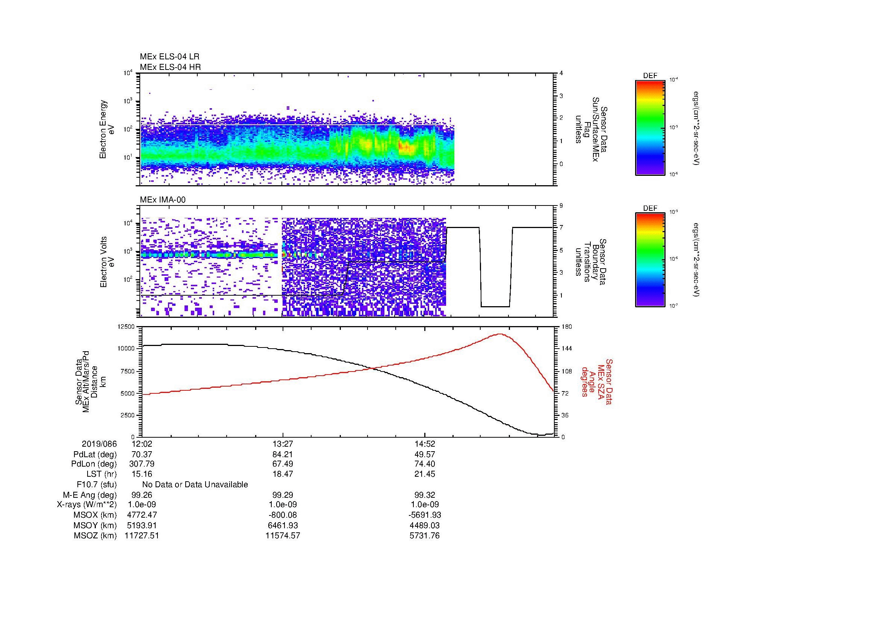Screen dimensions: 879x621
Task: Click the 'MEx IMA-00' panel title
Action: click(162, 200)
